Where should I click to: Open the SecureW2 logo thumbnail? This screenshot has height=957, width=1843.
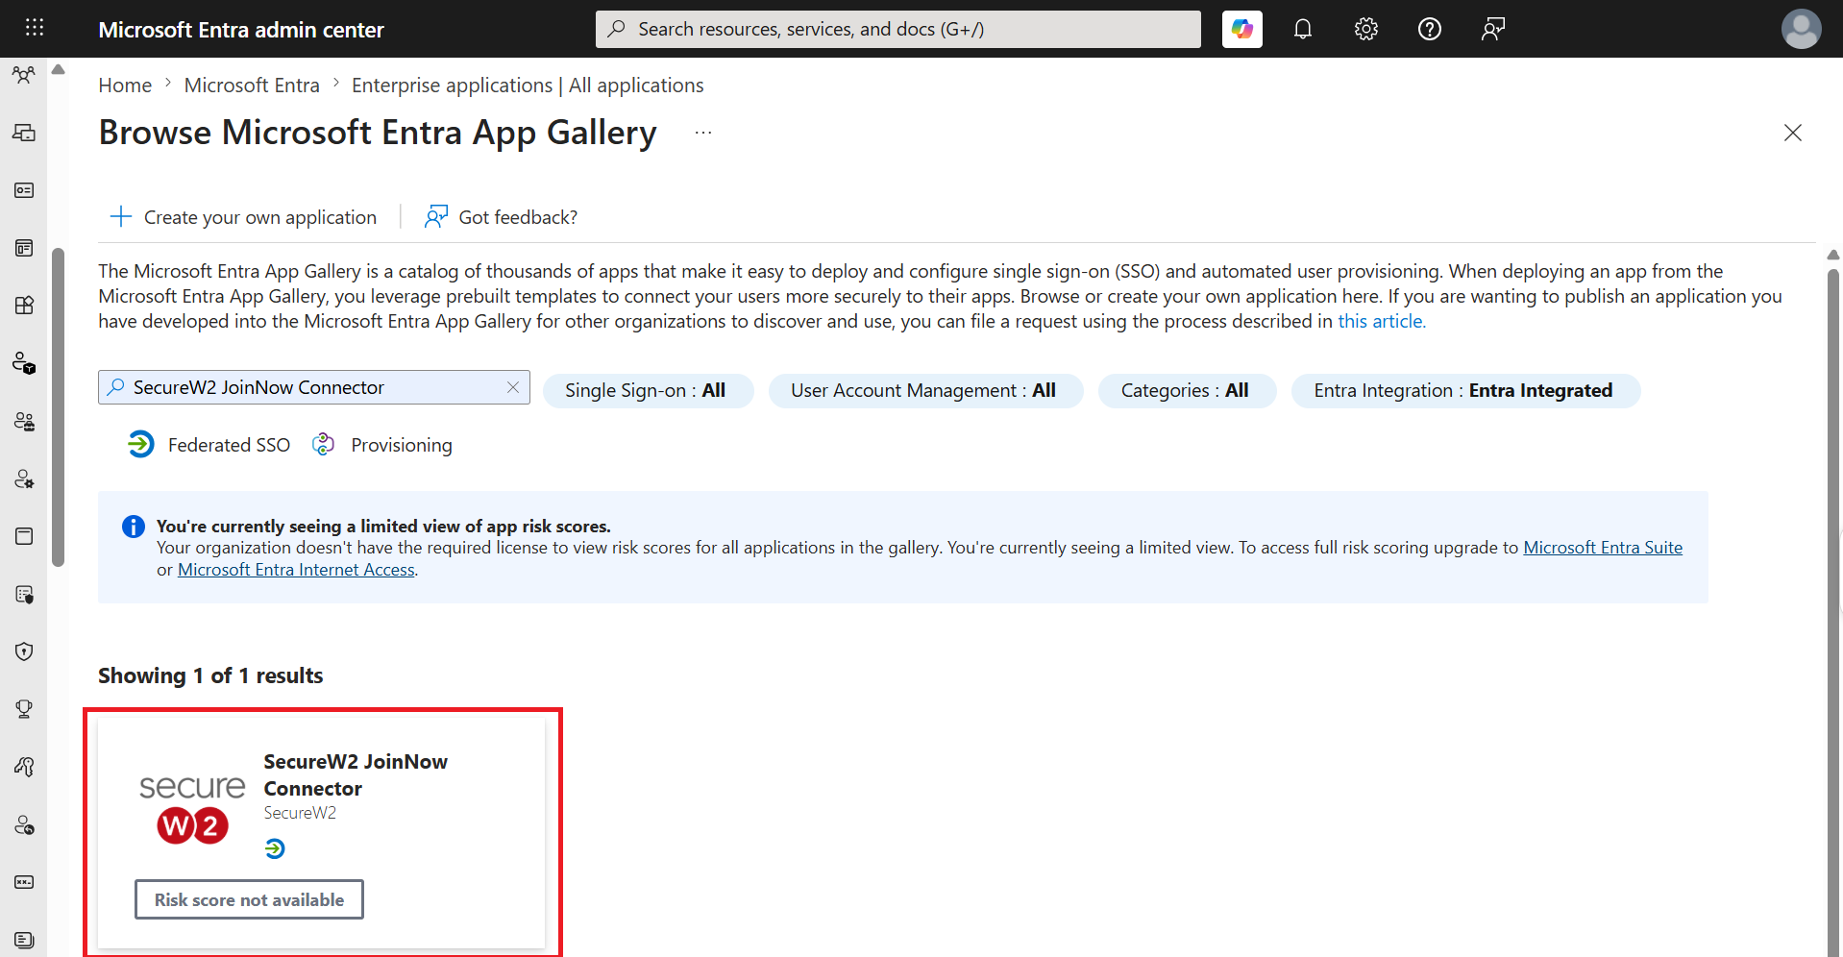[192, 810]
